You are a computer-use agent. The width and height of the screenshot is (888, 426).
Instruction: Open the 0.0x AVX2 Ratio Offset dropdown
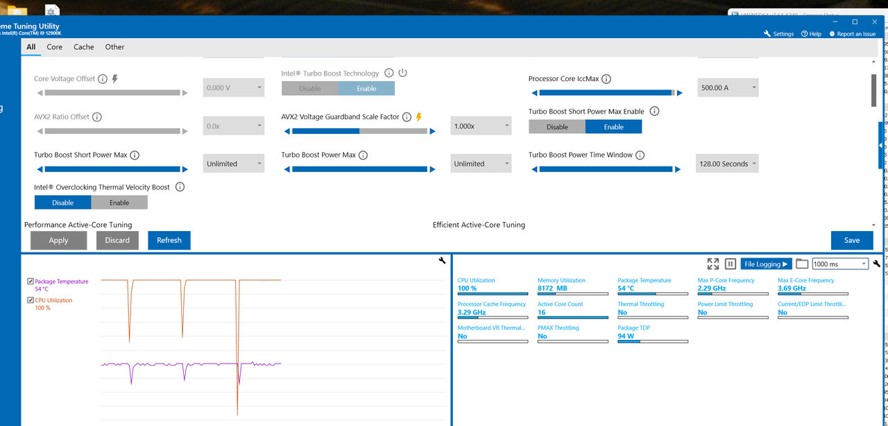234,126
